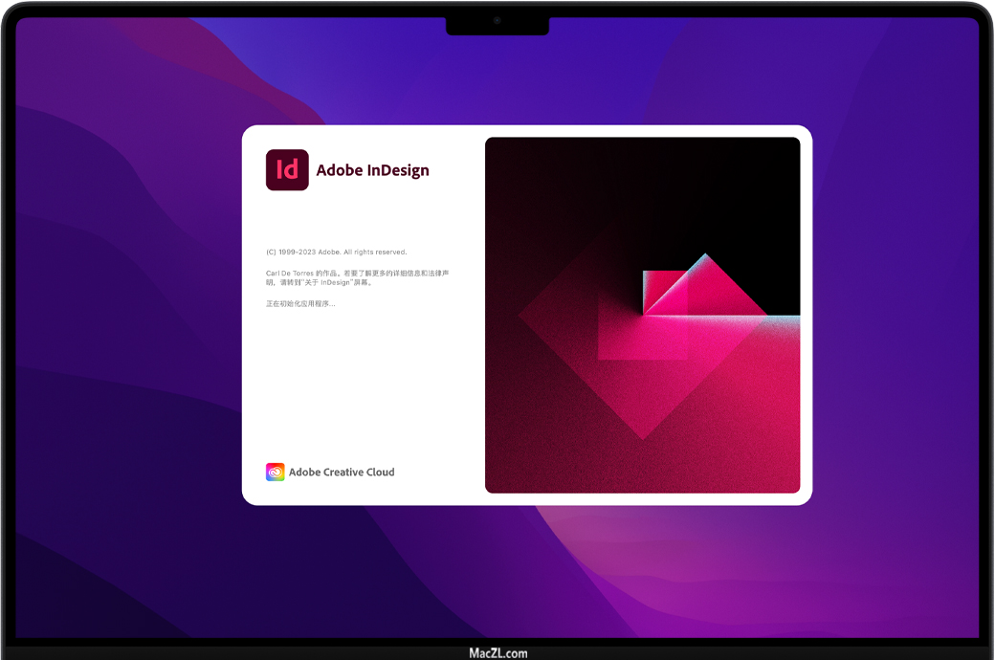Click the webcam dot in the notch
The width and height of the screenshot is (995, 660).
coord(497,20)
